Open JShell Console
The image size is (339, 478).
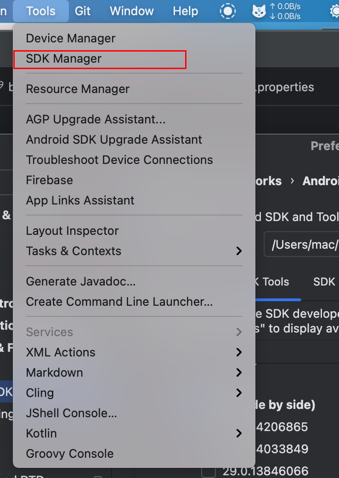click(x=134, y=414)
